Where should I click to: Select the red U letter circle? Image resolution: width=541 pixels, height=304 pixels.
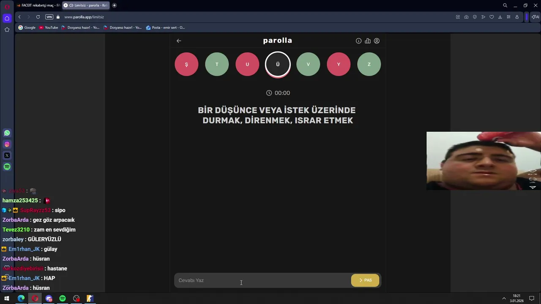pyautogui.click(x=247, y=64)
